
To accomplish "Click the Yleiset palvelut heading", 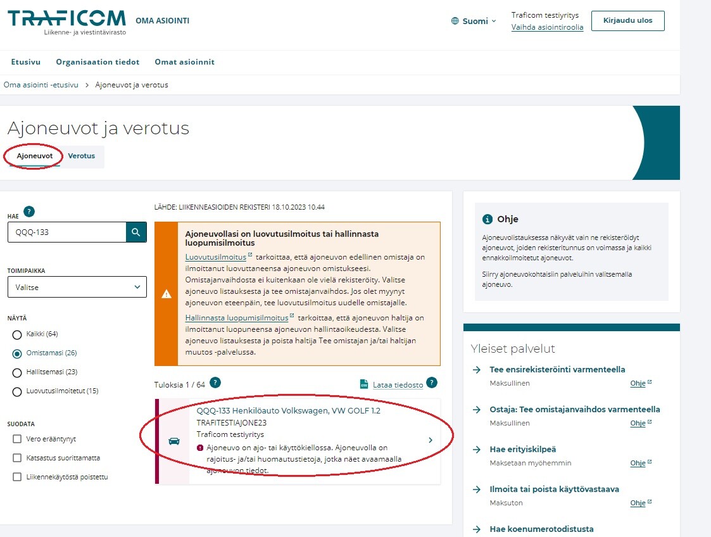I will click(x=513, y=349).
